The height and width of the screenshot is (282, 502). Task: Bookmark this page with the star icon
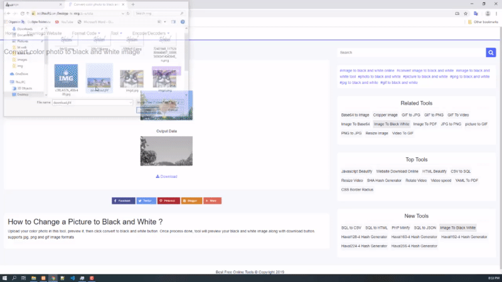pyautogui.click(x=464, y=13)
